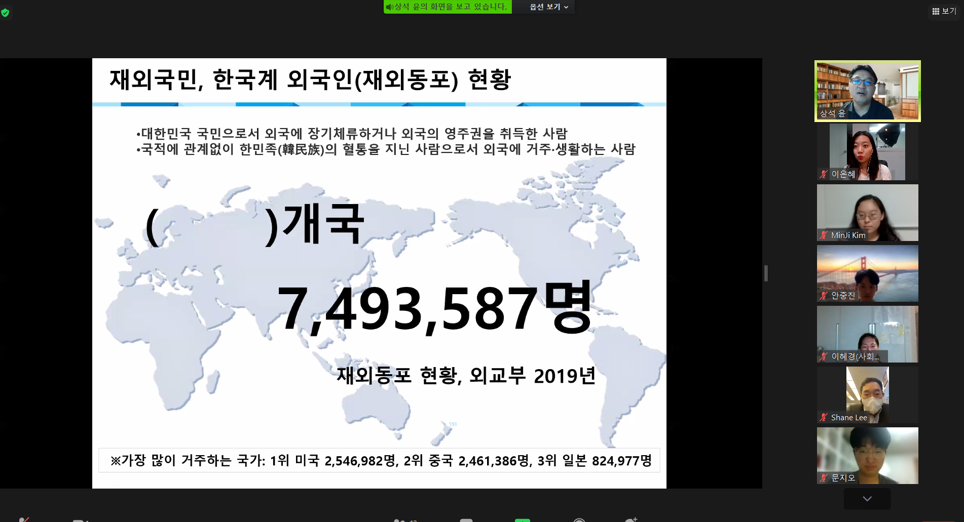Screen dimensions: 964x522
Task: Open the 보기 layout view button
Action: coord(944,11)
